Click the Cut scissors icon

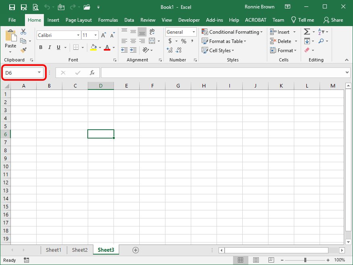point(23,32)
